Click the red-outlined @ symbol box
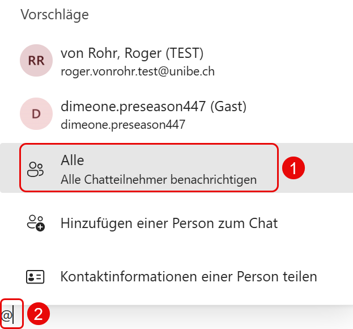 point(12,314)
